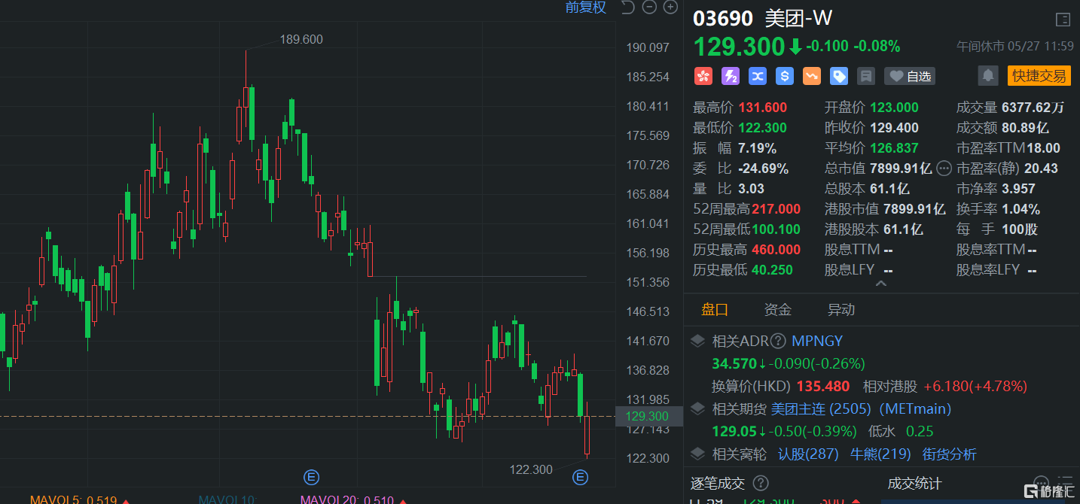Click the 52周最高 217.000 value
The height and width of the screenshot is (504, 1080).
click(776, 209)
